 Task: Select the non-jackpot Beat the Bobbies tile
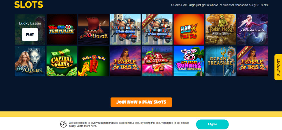125,29
